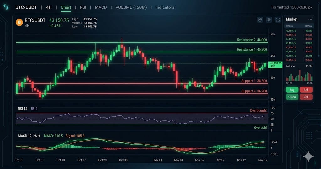Image resolution: width=321 pixels, height=169 pixels.
Task: Click the Nov 12 date label
Action: click(x=241, y=160)
